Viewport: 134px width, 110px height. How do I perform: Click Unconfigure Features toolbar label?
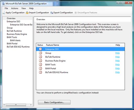[87, 13]
